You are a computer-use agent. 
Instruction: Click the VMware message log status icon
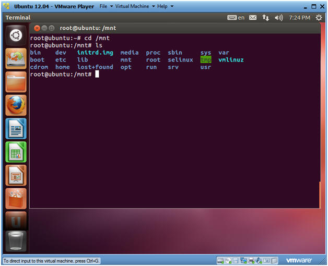click(x=274, y=261)
